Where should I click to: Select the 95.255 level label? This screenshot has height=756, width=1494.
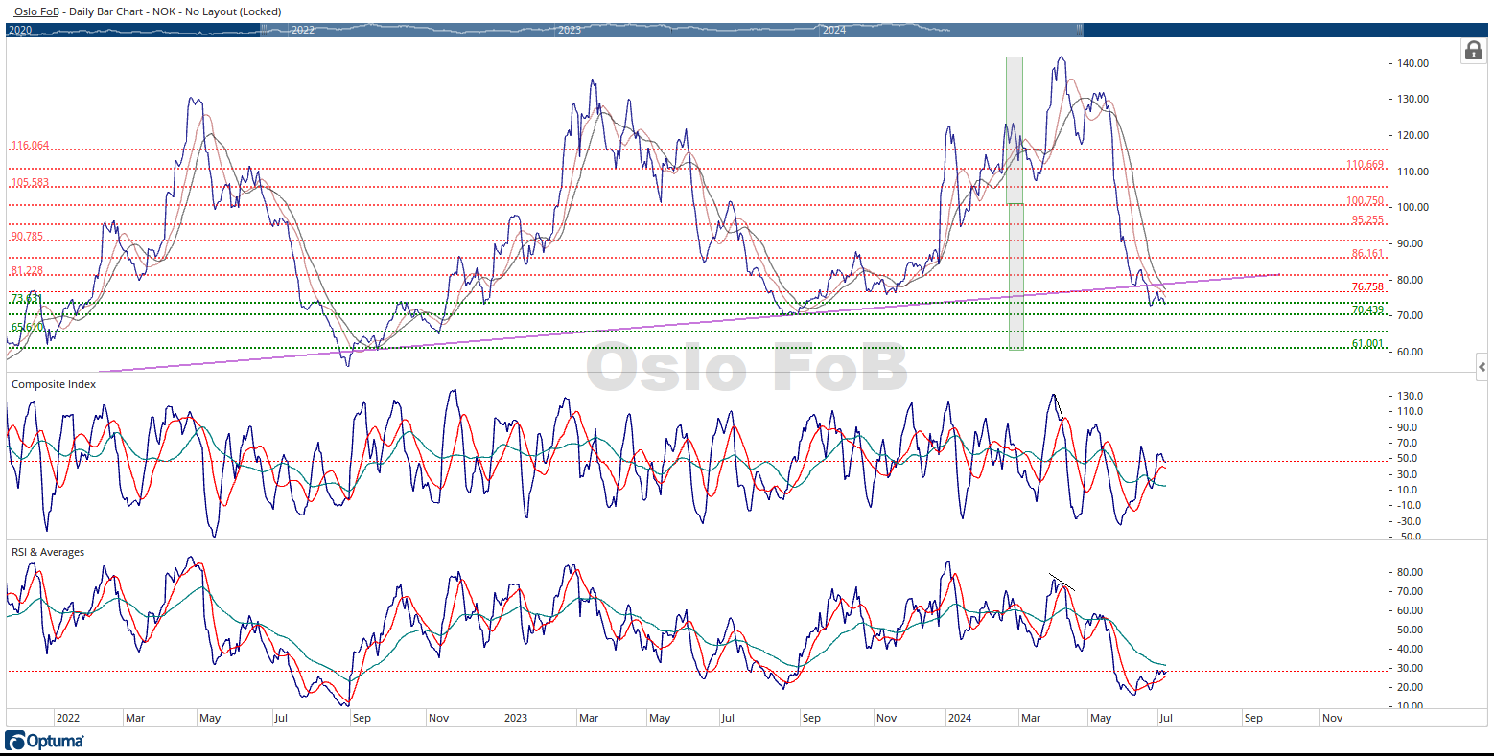coord(1367,219)
